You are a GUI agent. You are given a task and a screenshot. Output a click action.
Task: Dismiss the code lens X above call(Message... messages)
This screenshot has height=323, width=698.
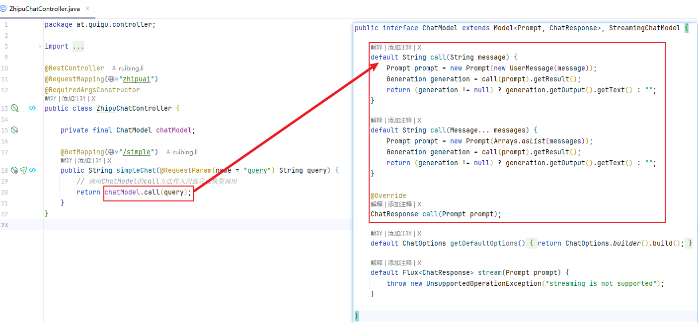[x=419, y=121]
